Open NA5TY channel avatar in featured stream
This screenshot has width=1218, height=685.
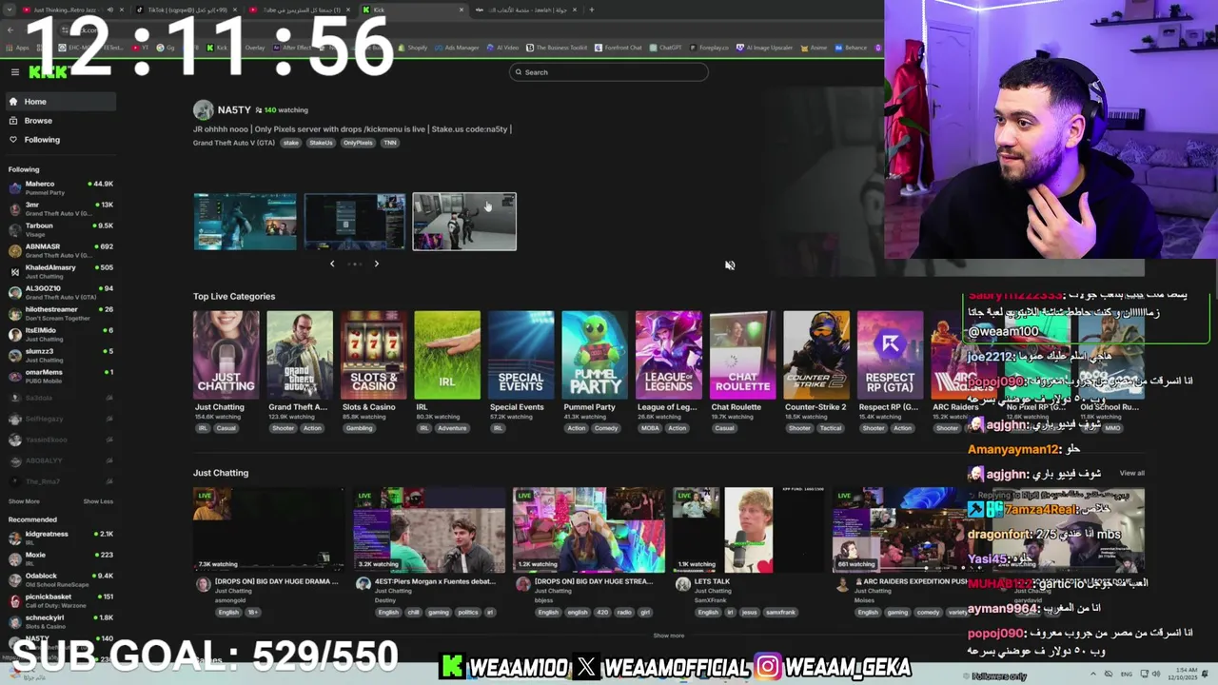click(x=203, y=110)
